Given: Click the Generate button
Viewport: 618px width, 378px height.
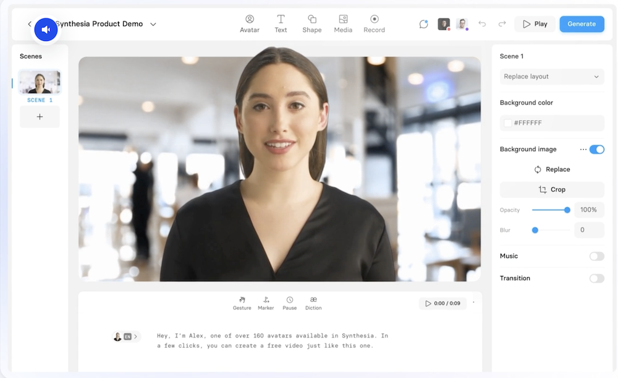Looking at the screenshot, I should click(582, 24).
